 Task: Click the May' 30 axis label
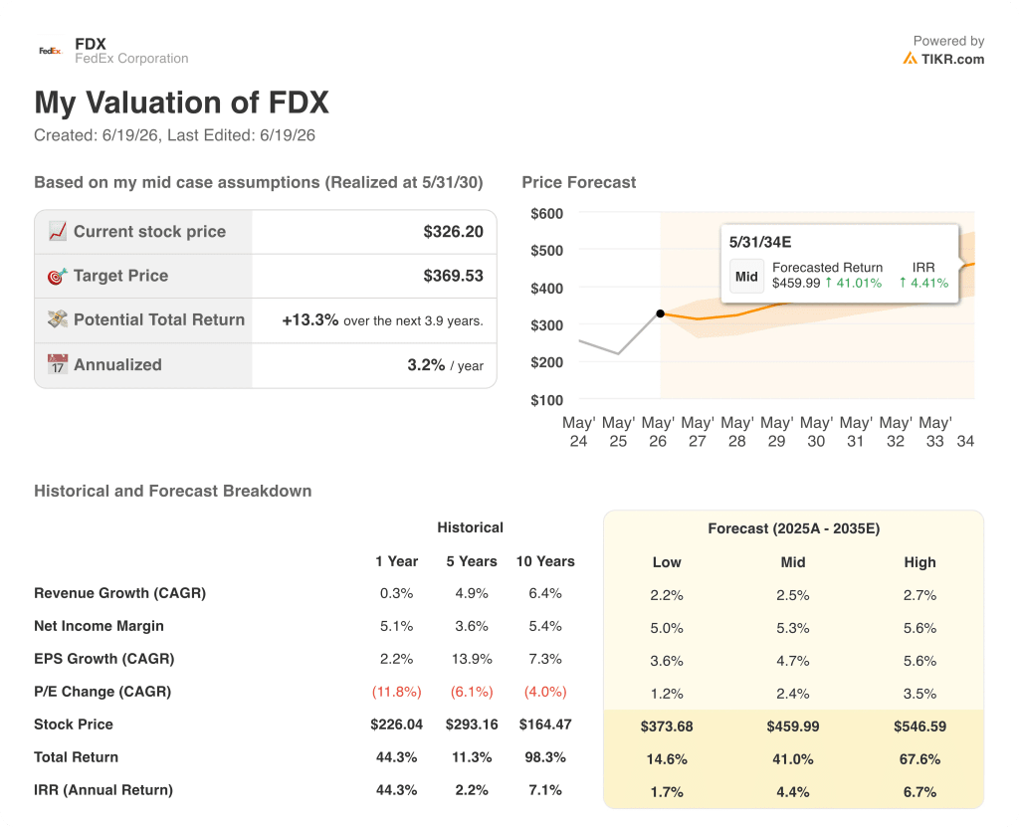816,432
